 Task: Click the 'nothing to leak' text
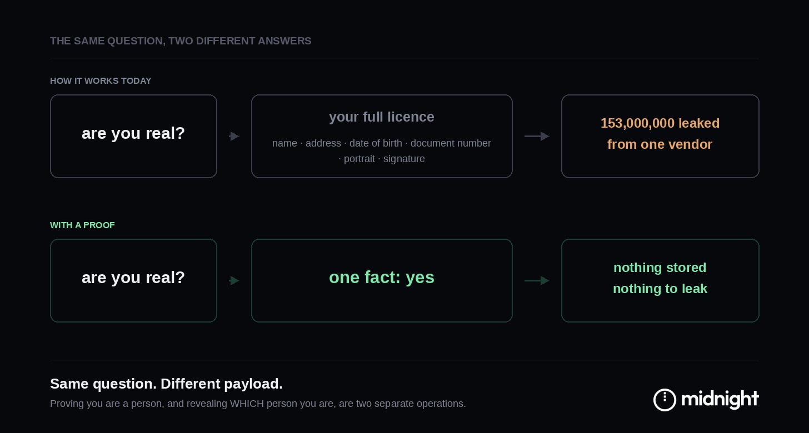point(660,289)
